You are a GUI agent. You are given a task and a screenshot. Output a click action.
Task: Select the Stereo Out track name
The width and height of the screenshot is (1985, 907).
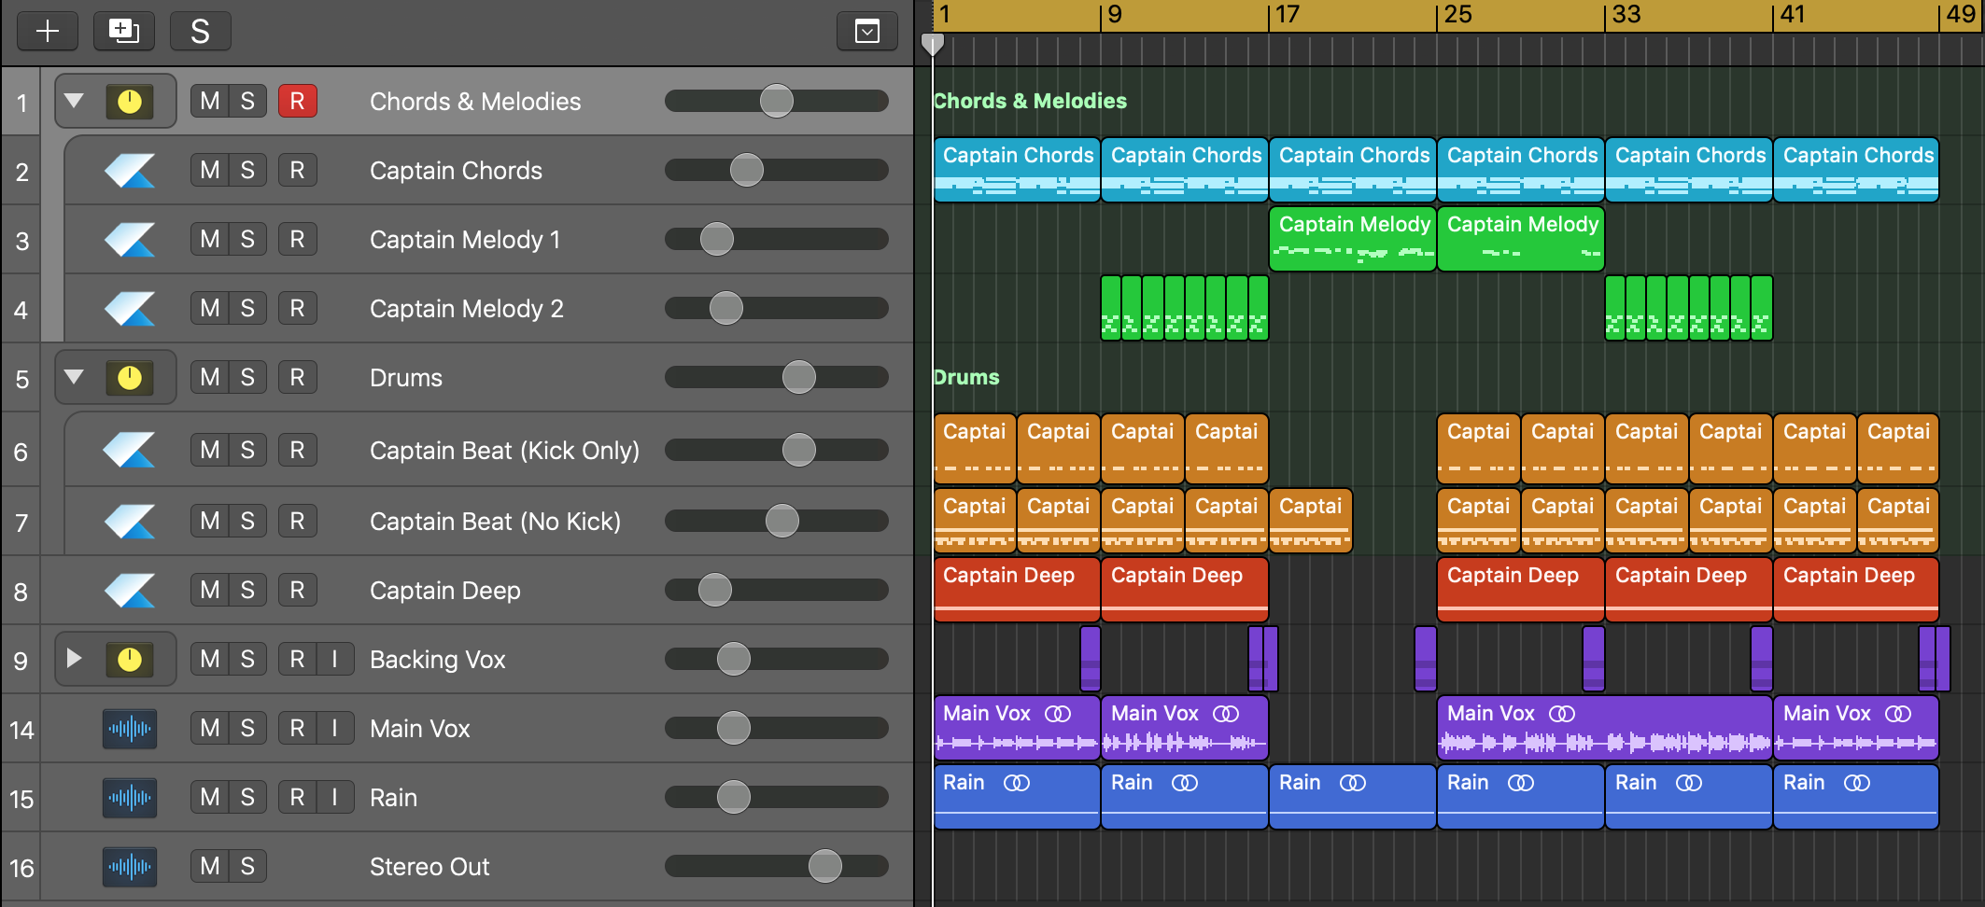(x=429, y=867)
